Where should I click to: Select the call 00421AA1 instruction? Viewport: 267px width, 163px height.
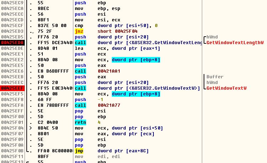coord(98,71)
